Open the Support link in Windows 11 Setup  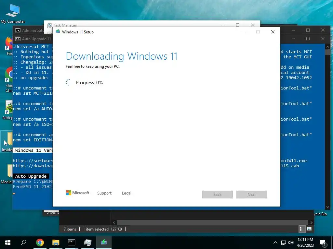tap(104, 193)
